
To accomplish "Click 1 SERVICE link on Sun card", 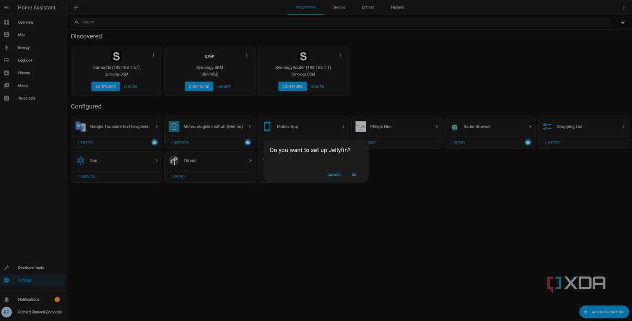I will 86,176.
